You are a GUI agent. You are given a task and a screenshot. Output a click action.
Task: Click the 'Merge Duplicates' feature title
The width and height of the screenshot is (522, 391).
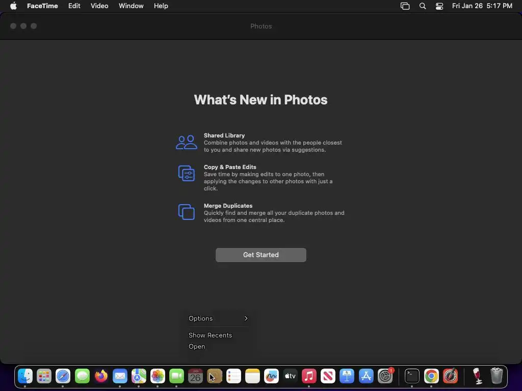tap(228, 206)
